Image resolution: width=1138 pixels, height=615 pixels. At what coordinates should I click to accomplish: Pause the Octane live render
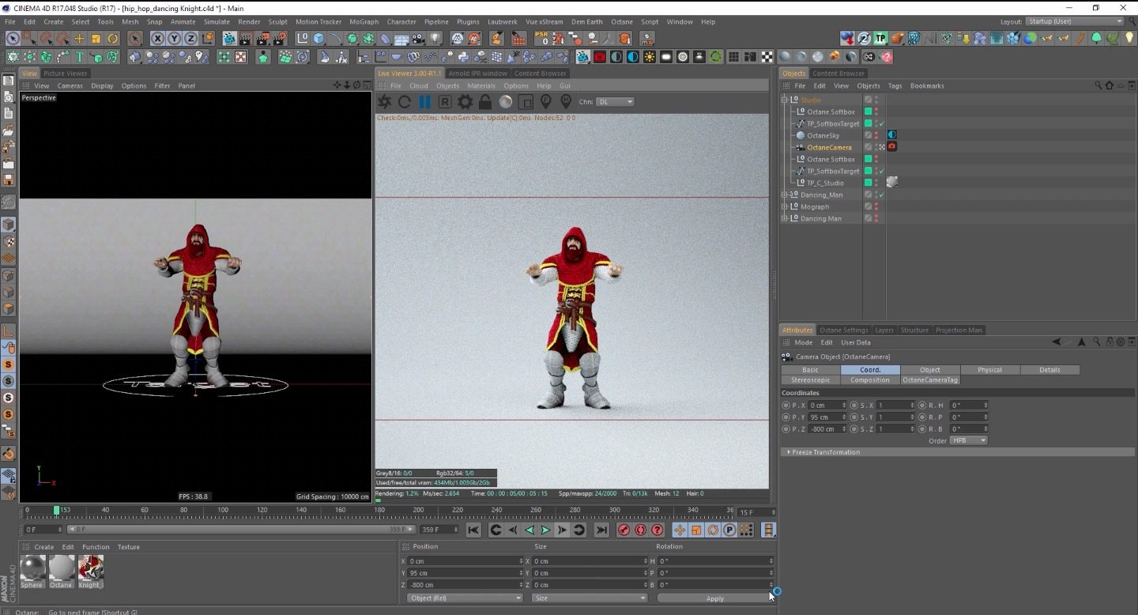(423, 102)
